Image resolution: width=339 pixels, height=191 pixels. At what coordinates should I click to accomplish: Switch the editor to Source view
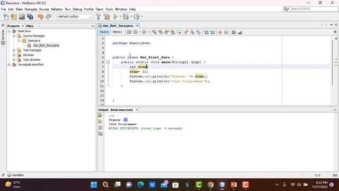[104, 32]
